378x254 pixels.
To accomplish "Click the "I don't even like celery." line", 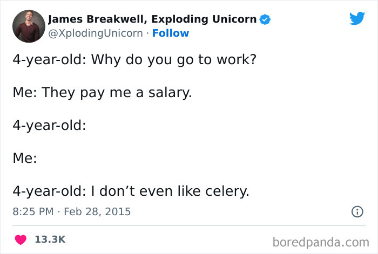I will (x=170, y=191).
